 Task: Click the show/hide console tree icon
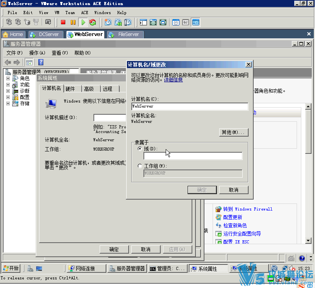coord(29,63)
